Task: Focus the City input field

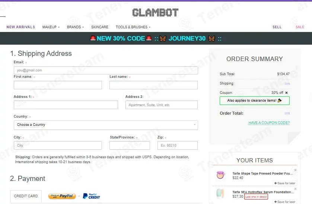Action: 58,145
